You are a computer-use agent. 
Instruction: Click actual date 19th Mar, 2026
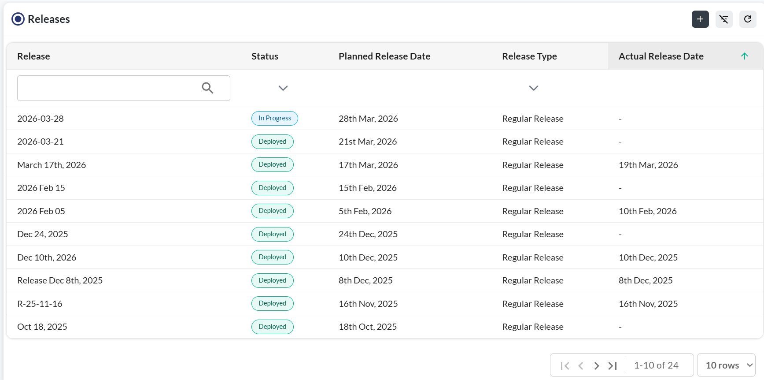pyautogui.click(x=648, y=165)
